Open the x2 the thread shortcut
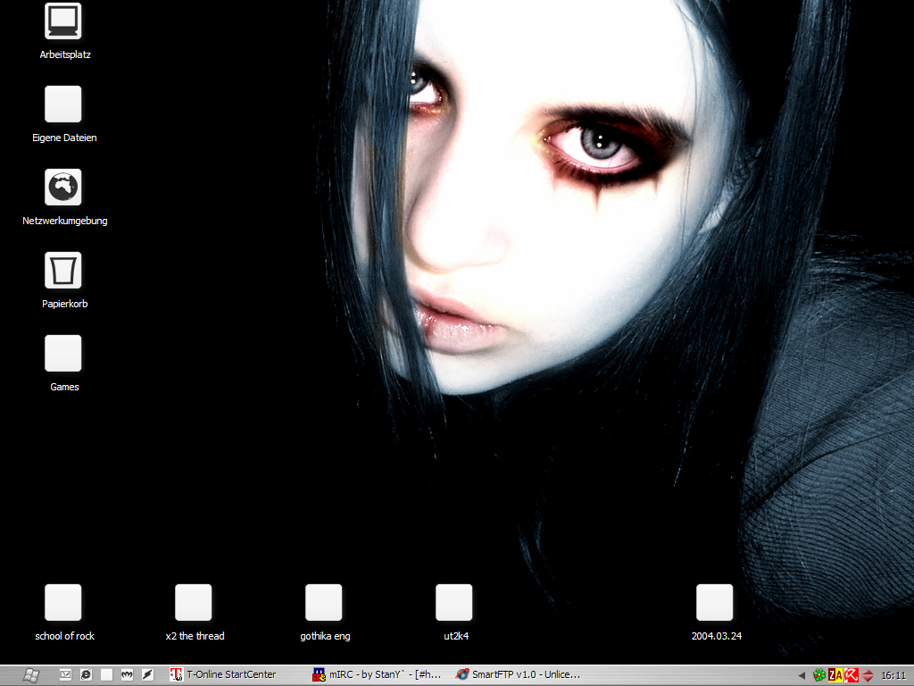Viewport: 914px width, 686px height. click(194, 603)
